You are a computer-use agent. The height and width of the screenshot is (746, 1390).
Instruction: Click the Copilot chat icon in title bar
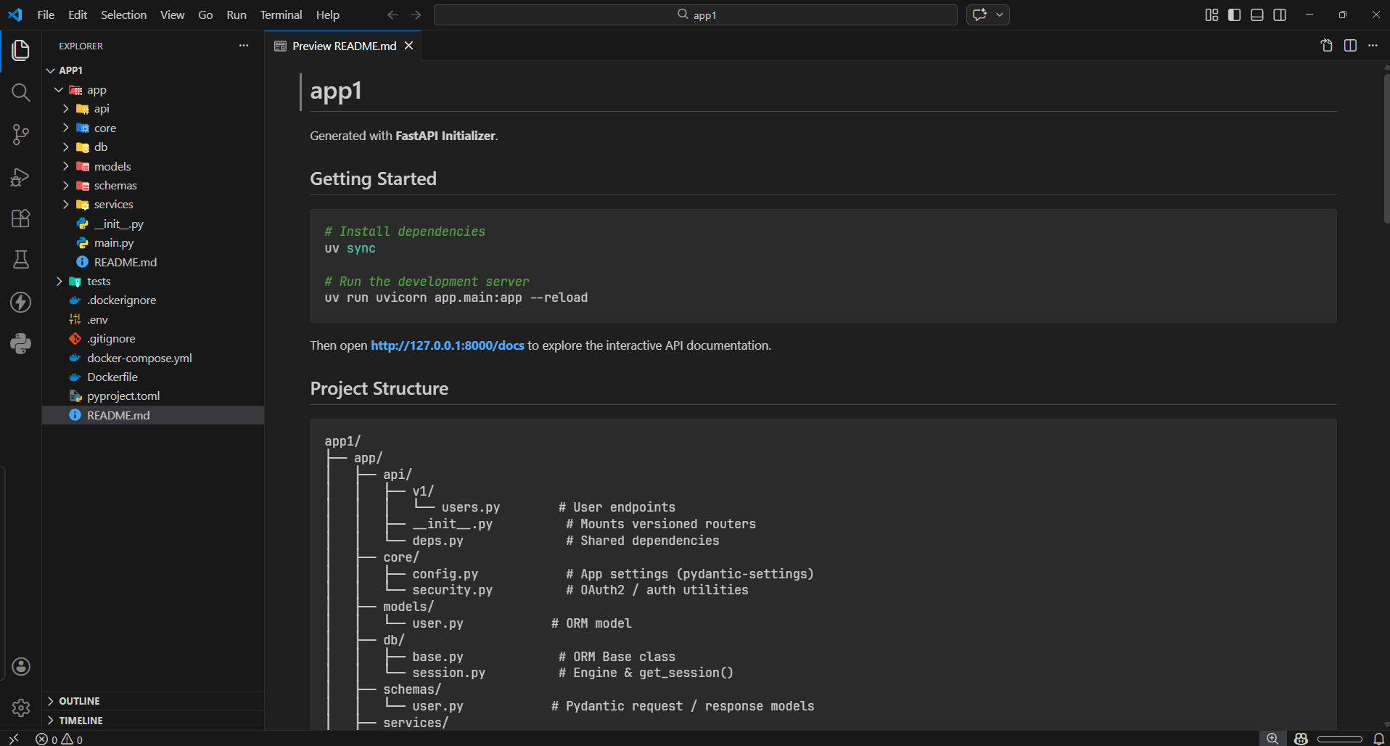(x=979, y=15)
